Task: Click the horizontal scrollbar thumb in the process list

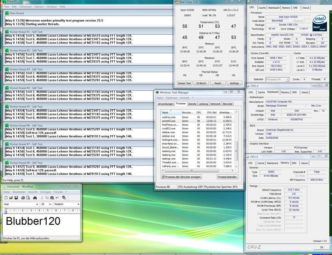Action: (192, 170)
